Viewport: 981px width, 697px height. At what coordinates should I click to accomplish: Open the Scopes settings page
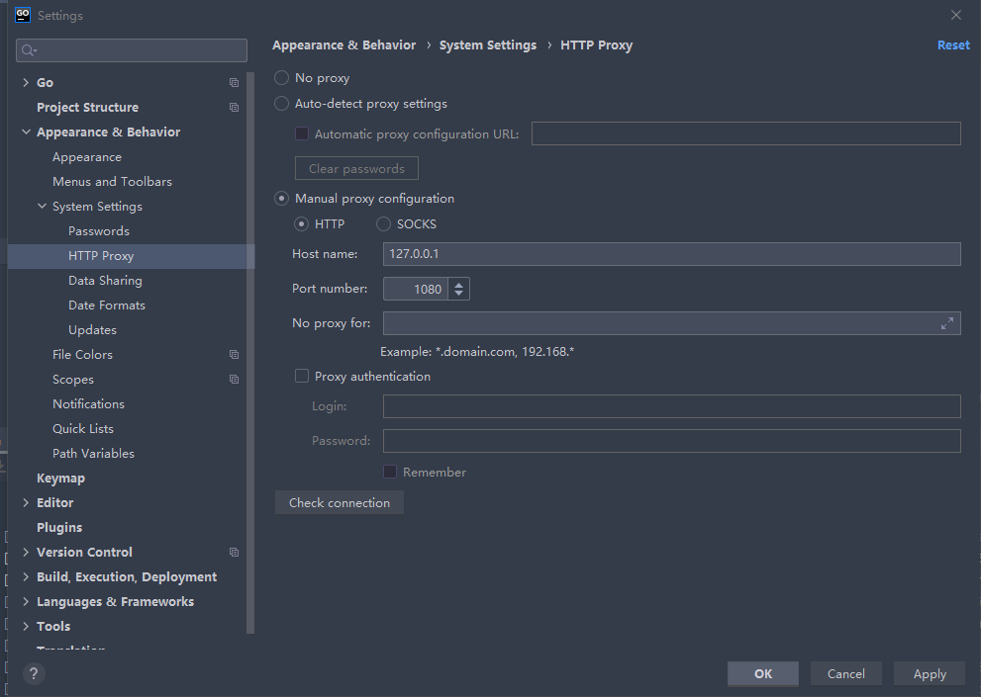[x=73, y=380]
